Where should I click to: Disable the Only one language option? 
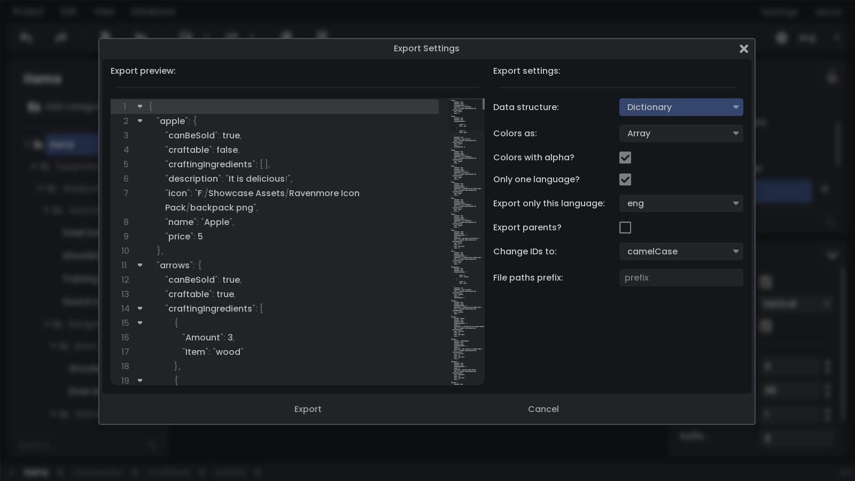pos(625,179)
